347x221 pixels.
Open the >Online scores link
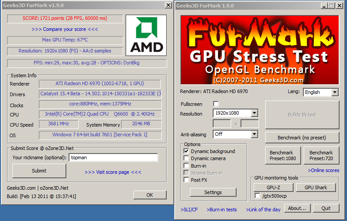[324, 170]
